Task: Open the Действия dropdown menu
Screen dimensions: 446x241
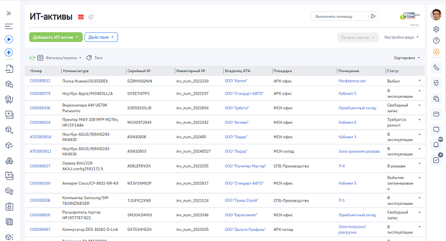Action: click(x=101, y=37)
